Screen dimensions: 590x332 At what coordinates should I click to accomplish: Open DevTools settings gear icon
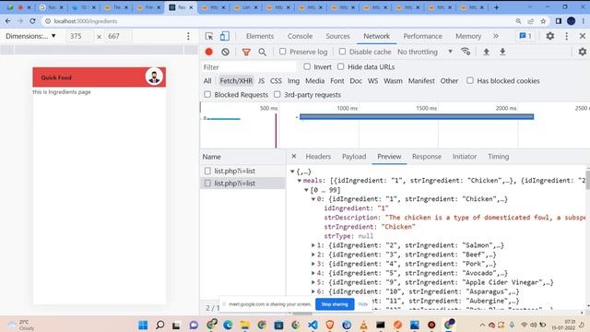pyautogui.click(x=549, y=36)
